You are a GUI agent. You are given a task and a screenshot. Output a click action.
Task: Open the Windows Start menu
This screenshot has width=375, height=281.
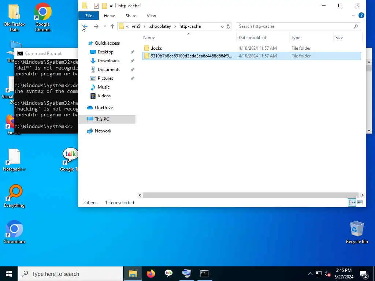click(x=9, y=274)
